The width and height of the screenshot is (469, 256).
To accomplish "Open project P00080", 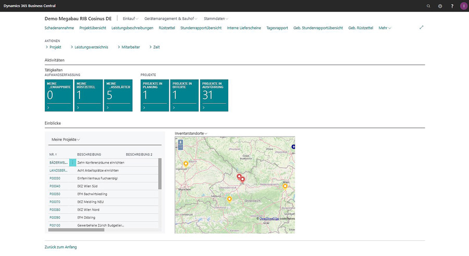I will tap(55, 210).
